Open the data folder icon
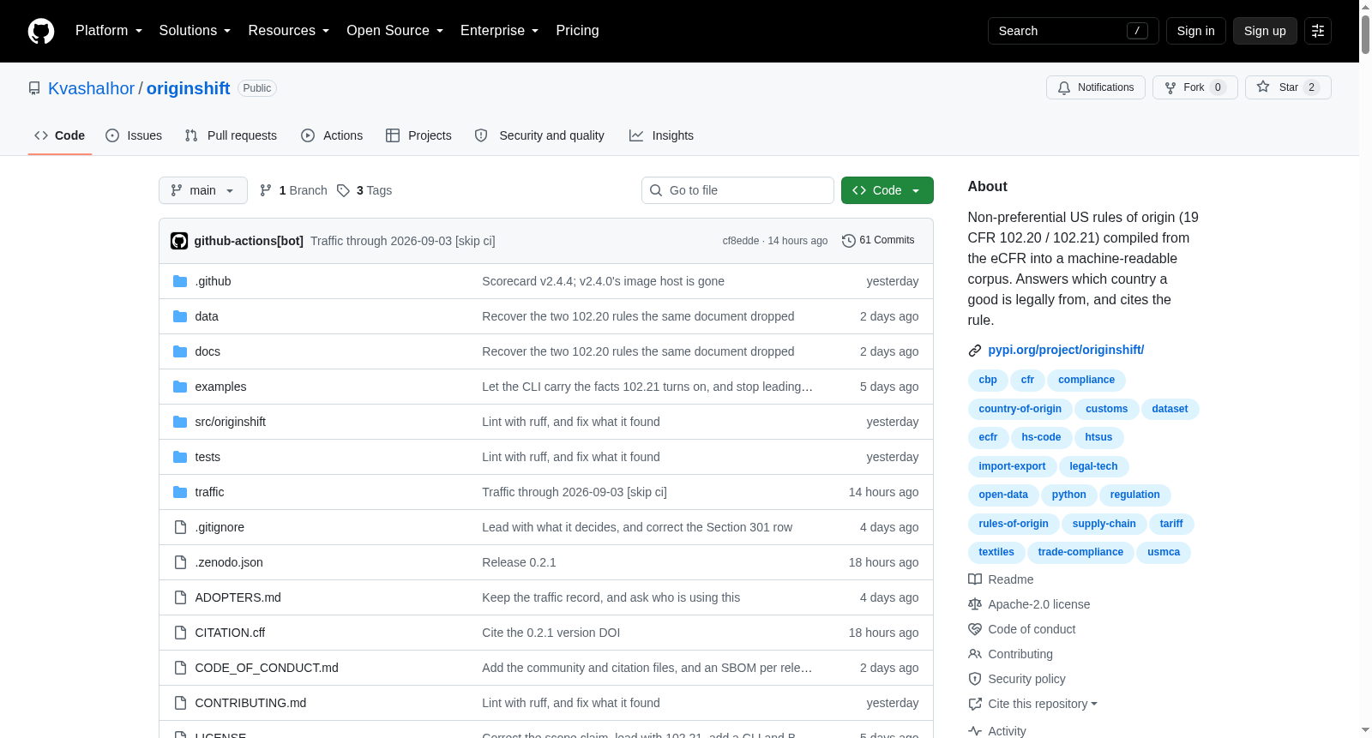The height and width of the screenshot is (738, 1372). point(180,316)
